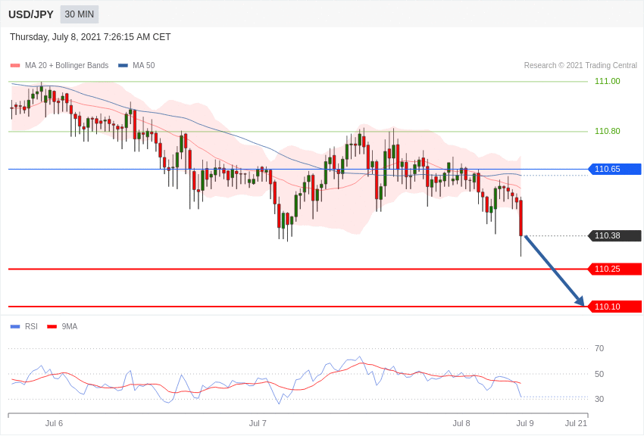Click the RSI 70 axis label
The width and height of the screenshot is (644, 436).
(x=599, y=349)
